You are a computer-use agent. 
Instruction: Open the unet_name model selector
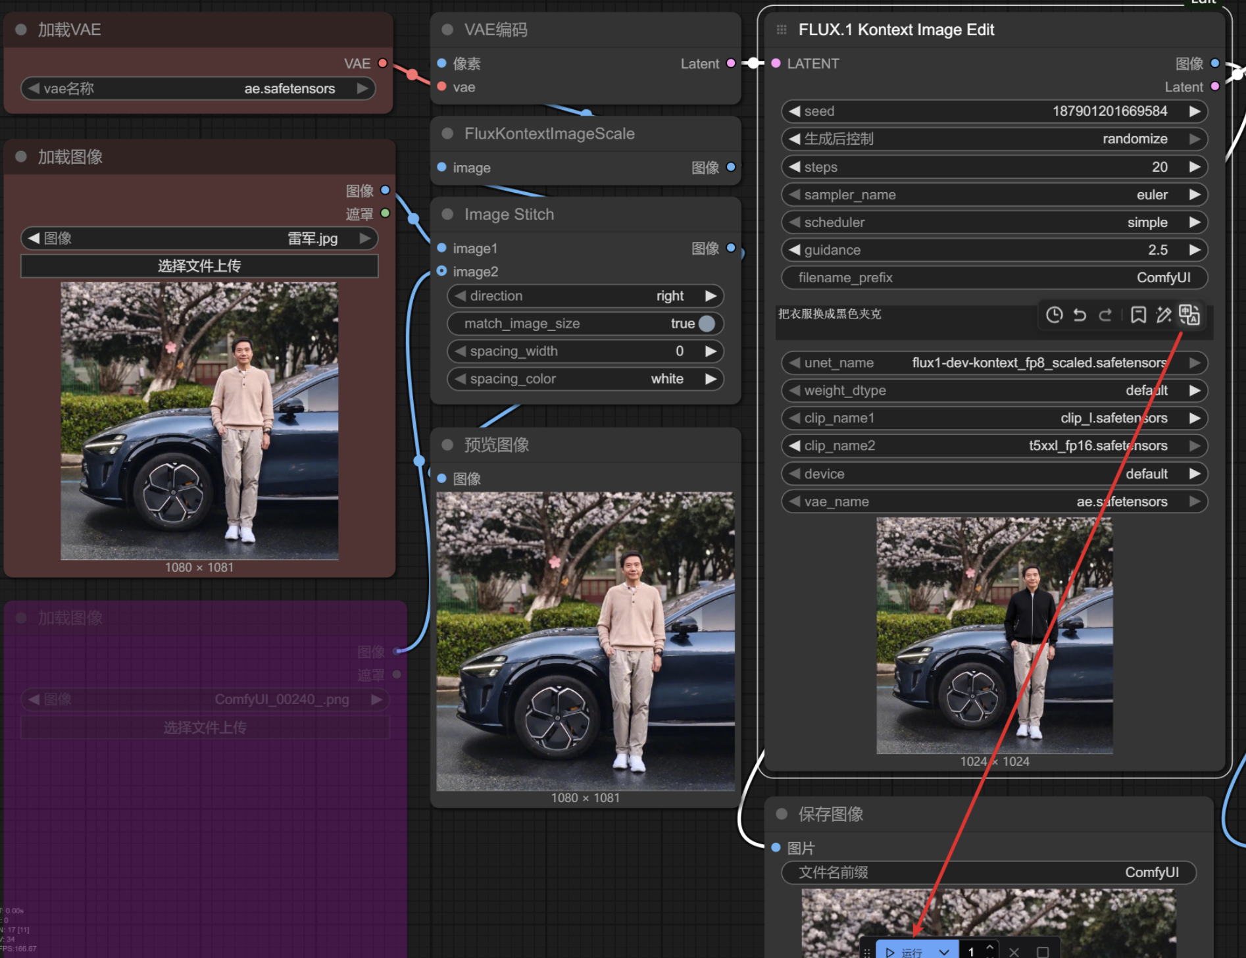coord(994,363)
